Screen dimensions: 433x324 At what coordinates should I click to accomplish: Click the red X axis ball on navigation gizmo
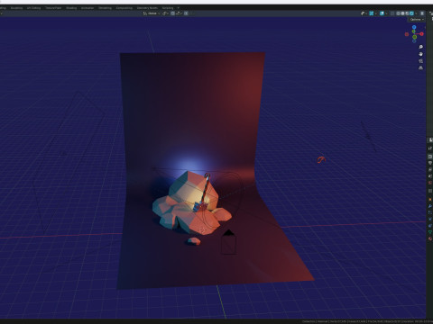click(422, 34)
